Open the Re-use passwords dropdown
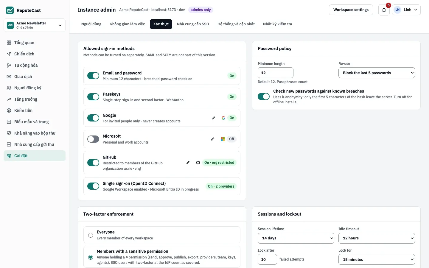Viewport: 429px width, 268px height. coord(377,73)
